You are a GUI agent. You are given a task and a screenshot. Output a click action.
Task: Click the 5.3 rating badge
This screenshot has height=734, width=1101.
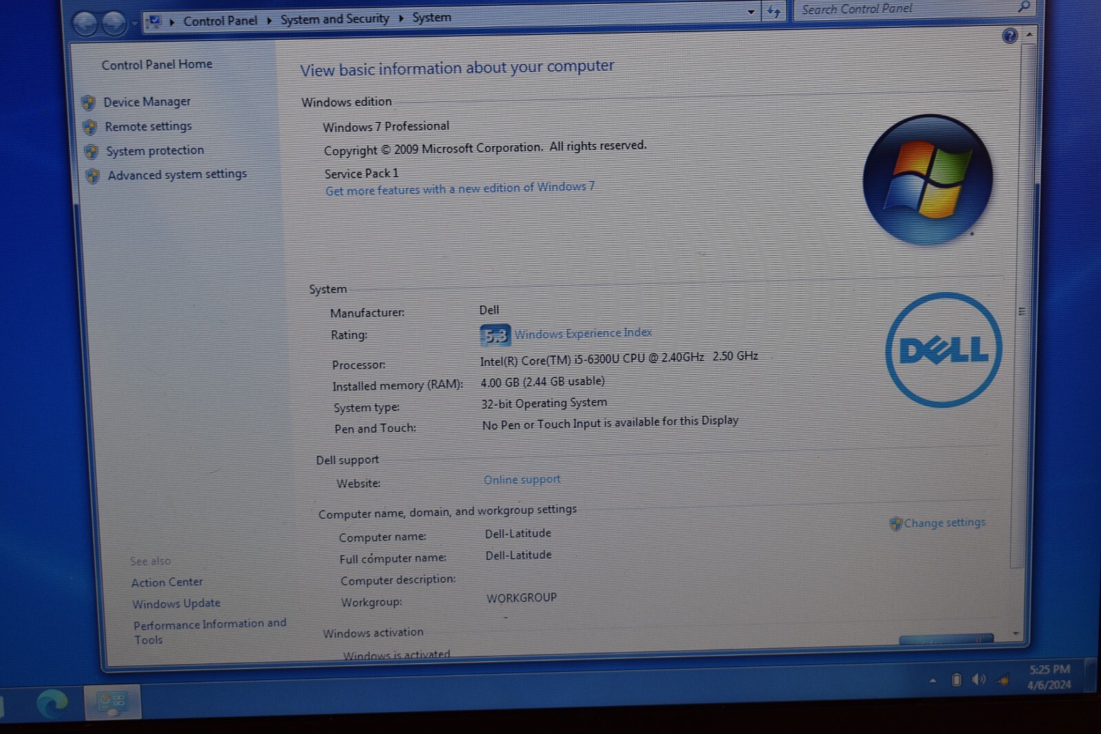click(495, 336)
